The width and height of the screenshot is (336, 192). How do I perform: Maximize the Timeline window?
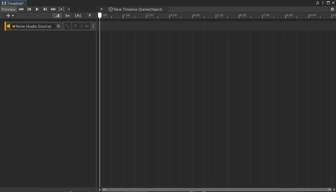pos(328,3)
